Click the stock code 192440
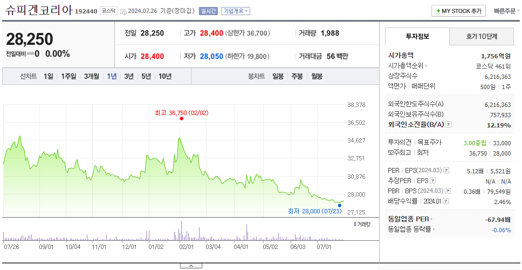 tap(86, 11)
